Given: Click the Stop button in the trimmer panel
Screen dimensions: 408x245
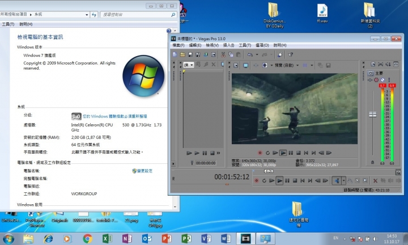Looking at the screenshot, I should pyautogui.click(x=212, y=153).
